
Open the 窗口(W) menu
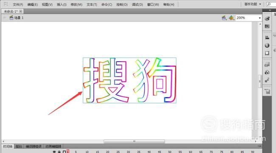[153, 4]
